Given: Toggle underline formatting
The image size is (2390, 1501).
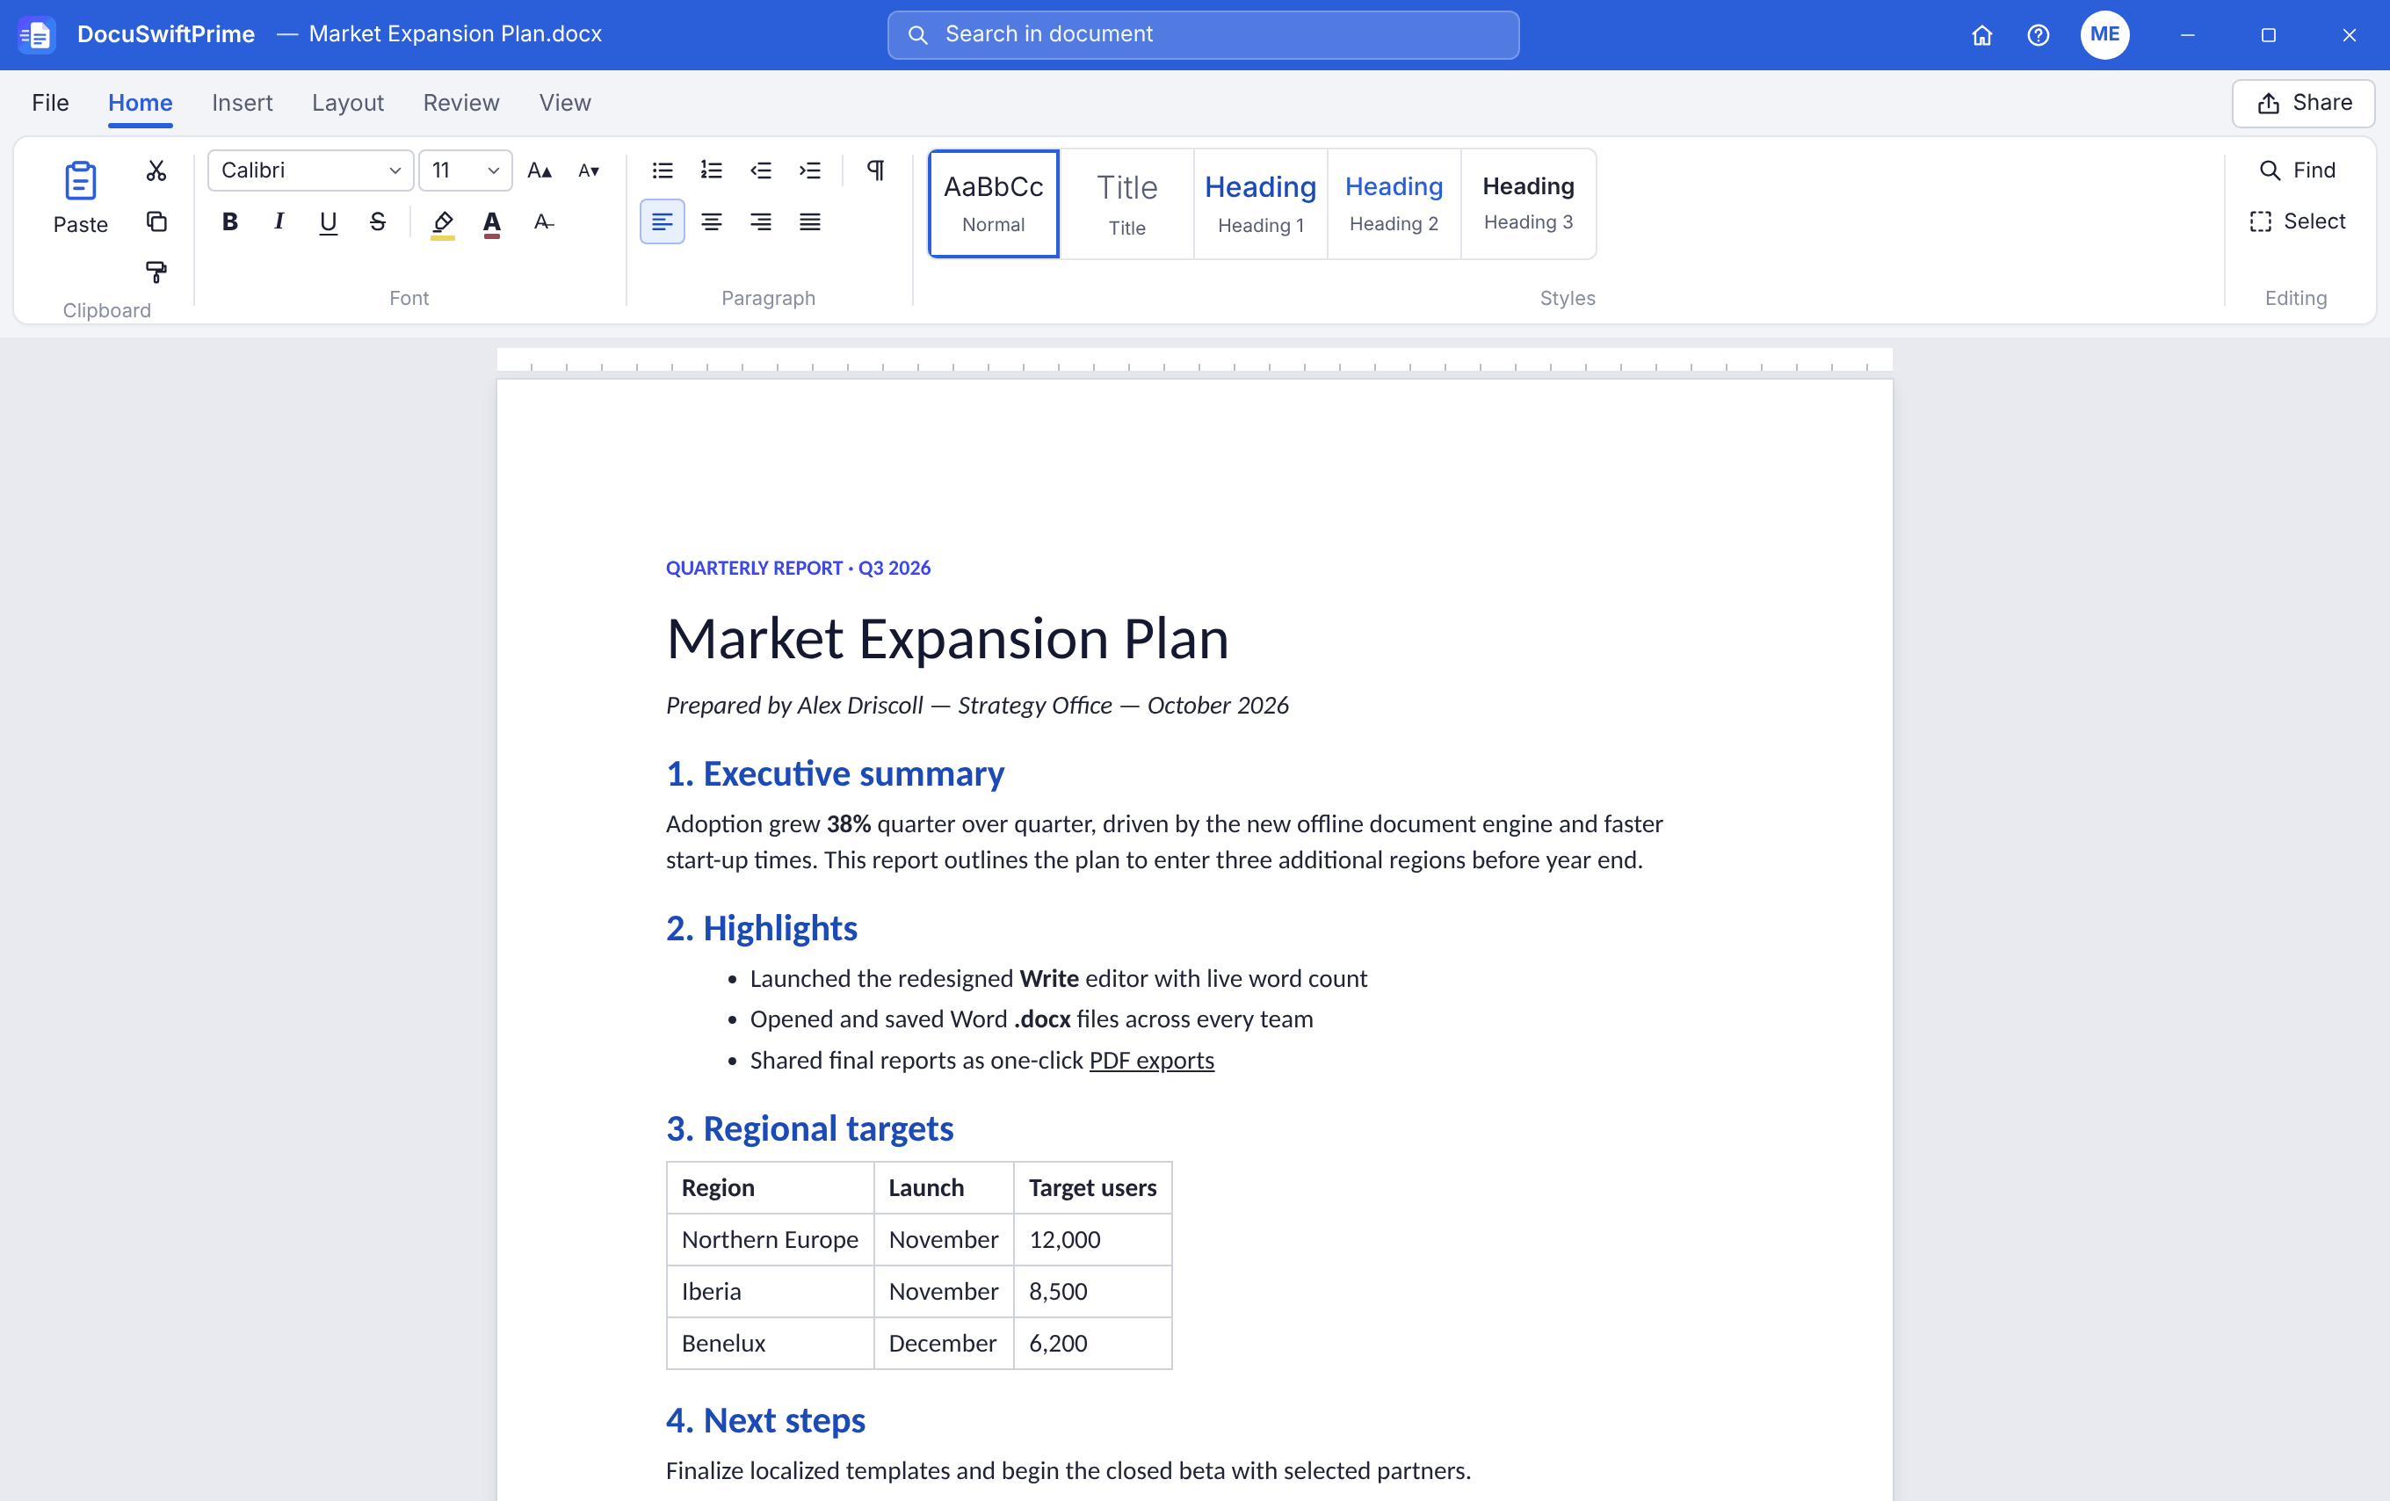Looking at the screenshot, I should 329,221.
